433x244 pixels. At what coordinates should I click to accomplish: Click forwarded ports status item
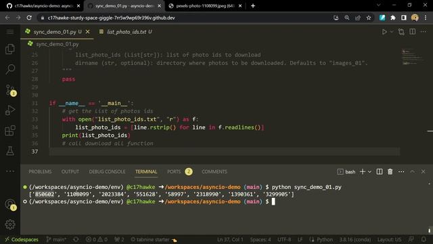point(119,239)
